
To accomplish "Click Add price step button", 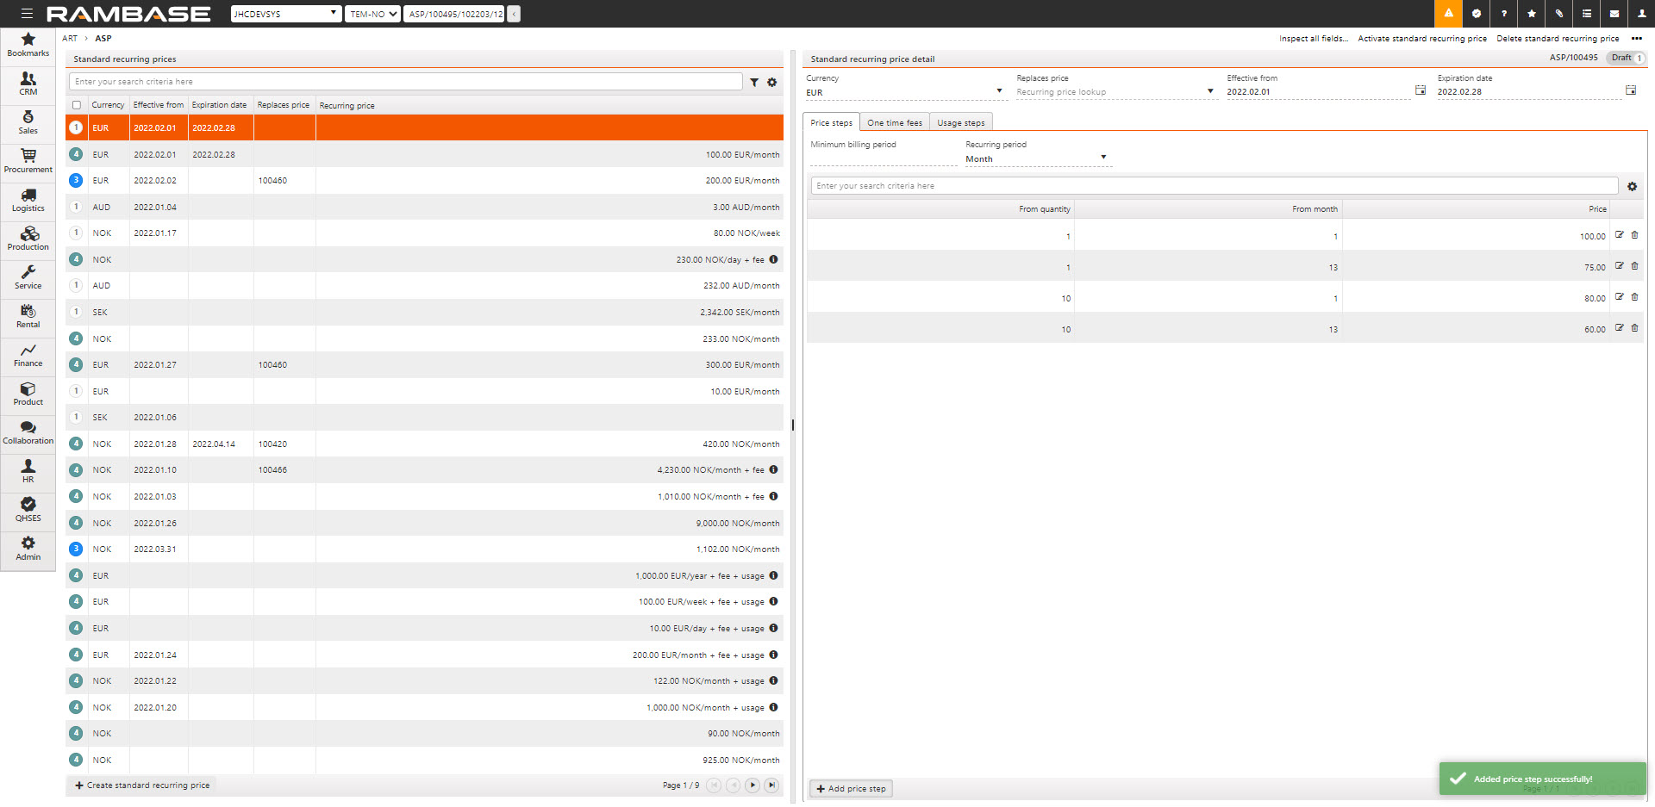I will [x=851, y=789].
